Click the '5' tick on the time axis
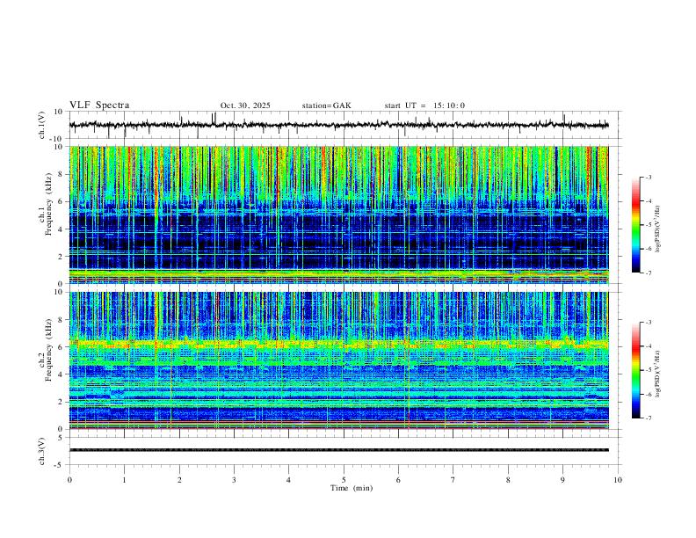The image size is (696, 538). [344, 480]
